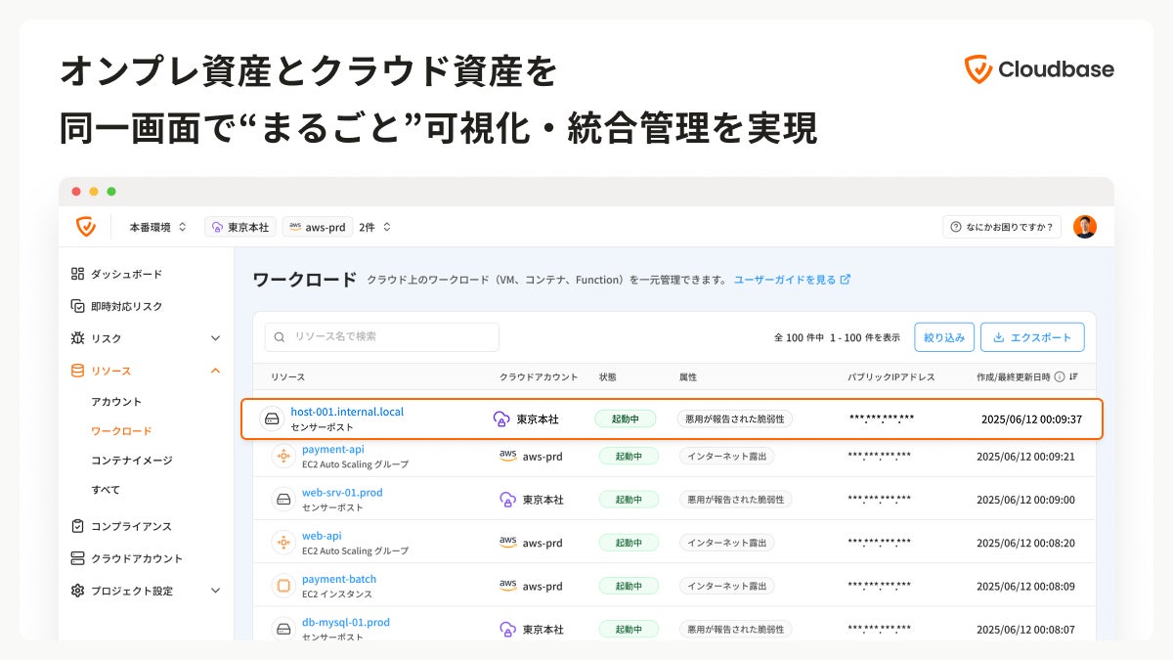Screen dimensions: 1173x660
Task: Click the immediate-response risk icon in sidebar
Action: (x=78, y=306)
